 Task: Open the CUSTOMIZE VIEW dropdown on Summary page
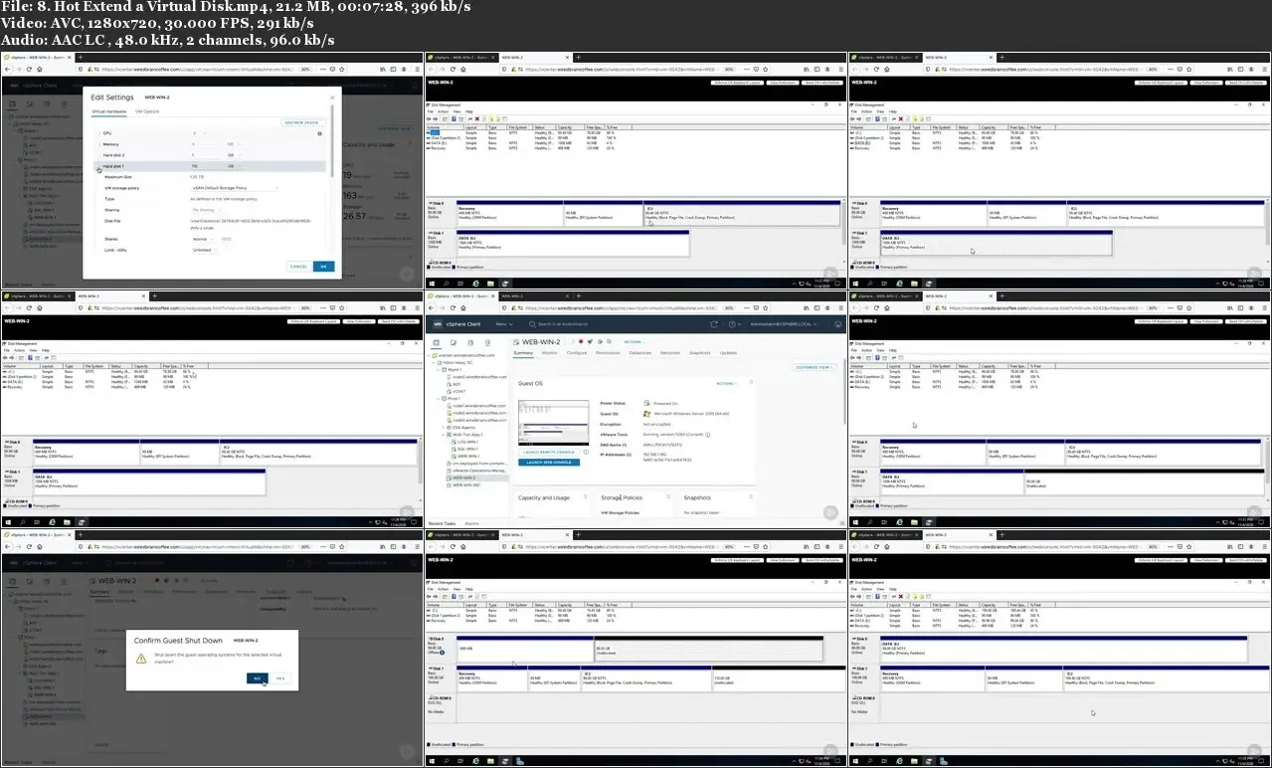pos(815,367)
